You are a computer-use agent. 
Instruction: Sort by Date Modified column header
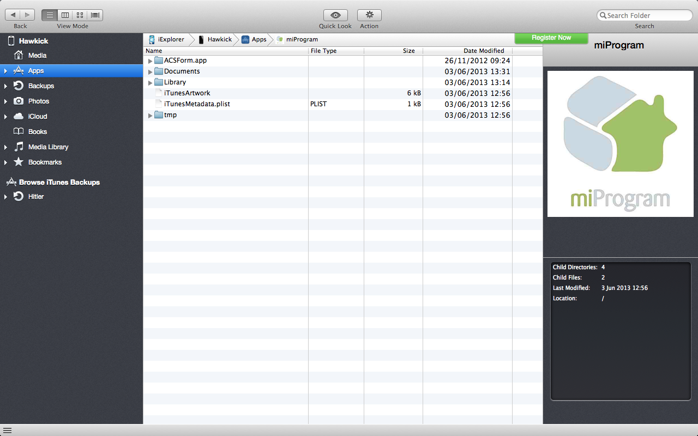pyautogui.click(x=467, y=51)
